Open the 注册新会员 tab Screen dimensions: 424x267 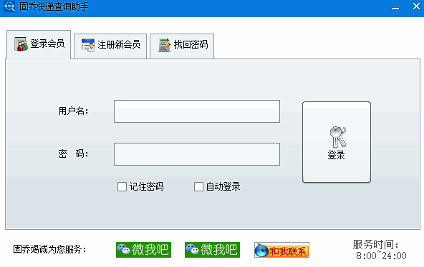tap(110, 46)
